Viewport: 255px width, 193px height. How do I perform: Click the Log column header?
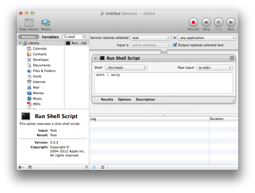click(149, 119)
